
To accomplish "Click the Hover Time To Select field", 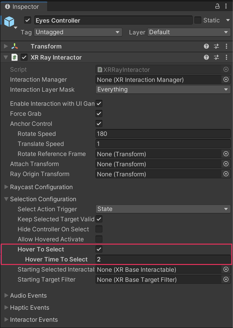I will tap(163, 259).
